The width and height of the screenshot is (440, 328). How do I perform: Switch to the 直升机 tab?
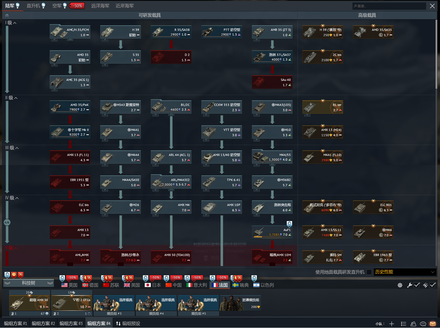tap(33, 6)
